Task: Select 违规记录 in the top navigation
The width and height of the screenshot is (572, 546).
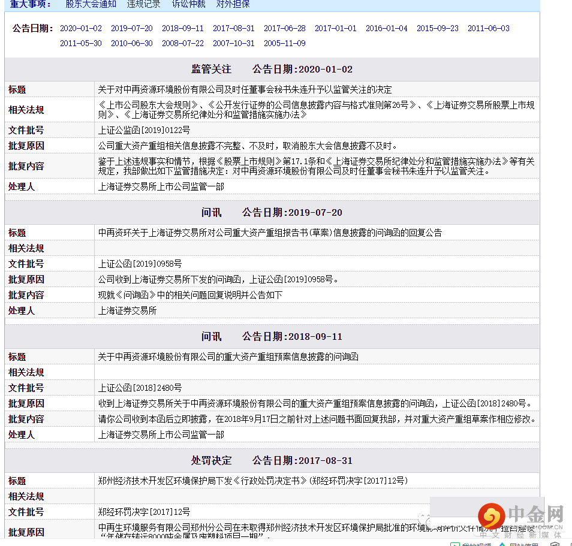Action: [x=143, y=4]
